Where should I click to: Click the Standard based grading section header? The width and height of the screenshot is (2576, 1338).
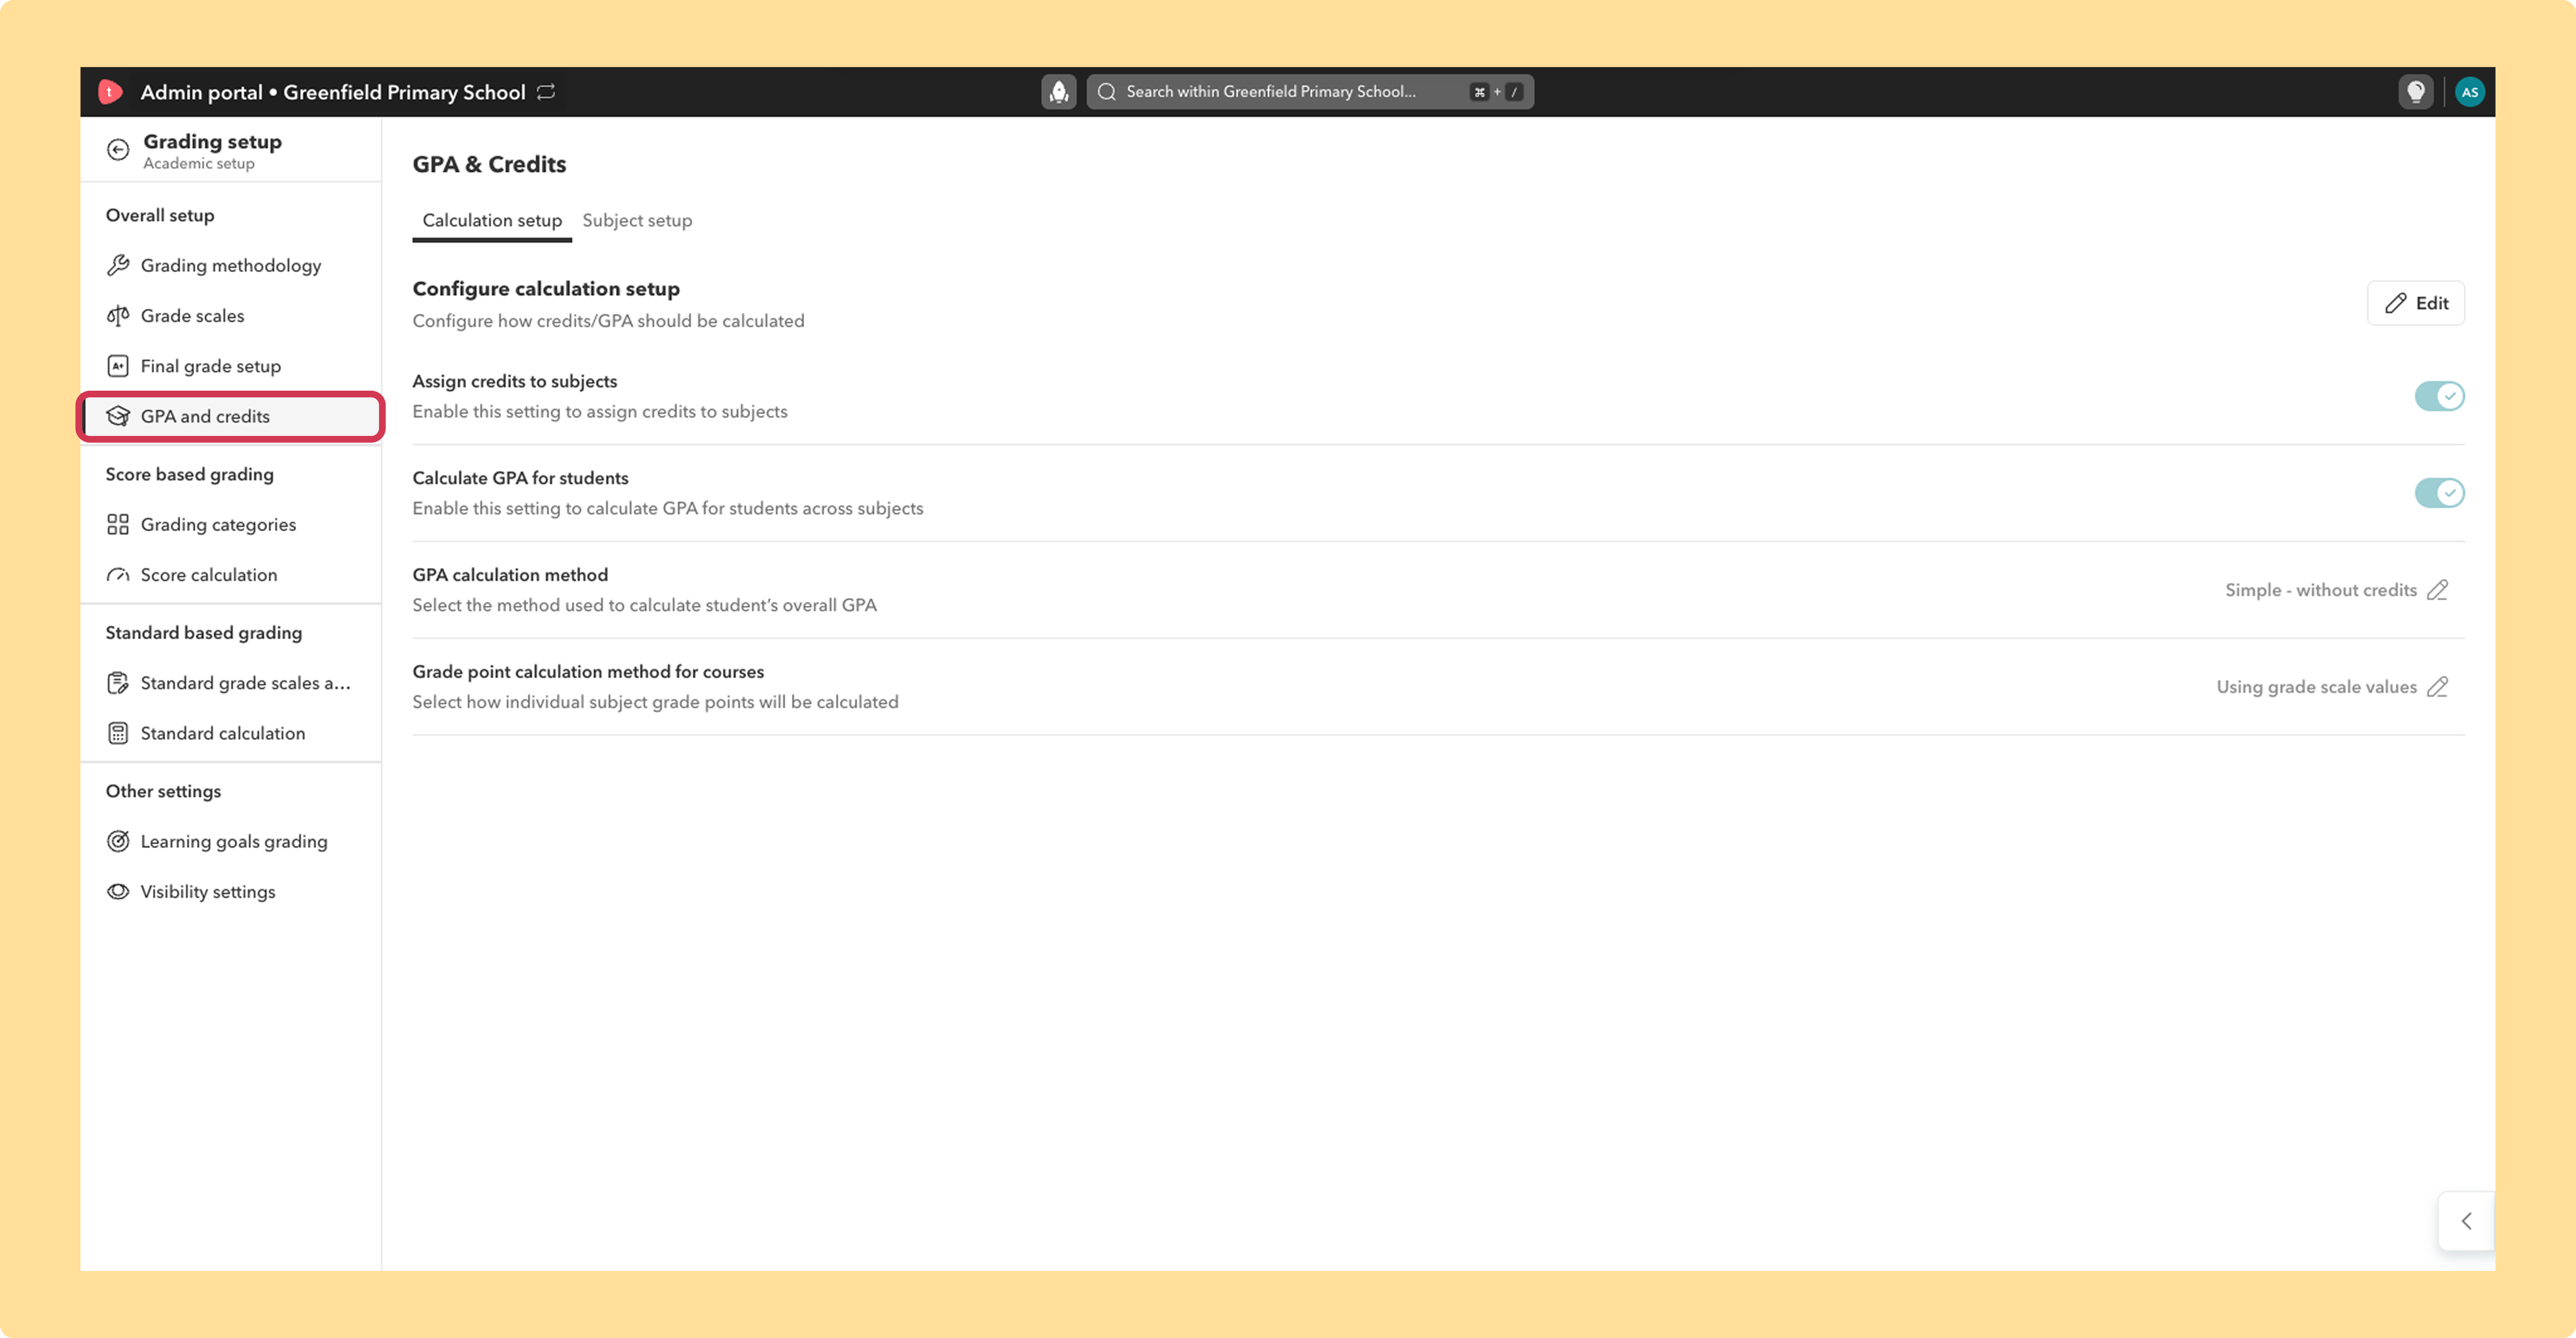(x=204, y=633)
